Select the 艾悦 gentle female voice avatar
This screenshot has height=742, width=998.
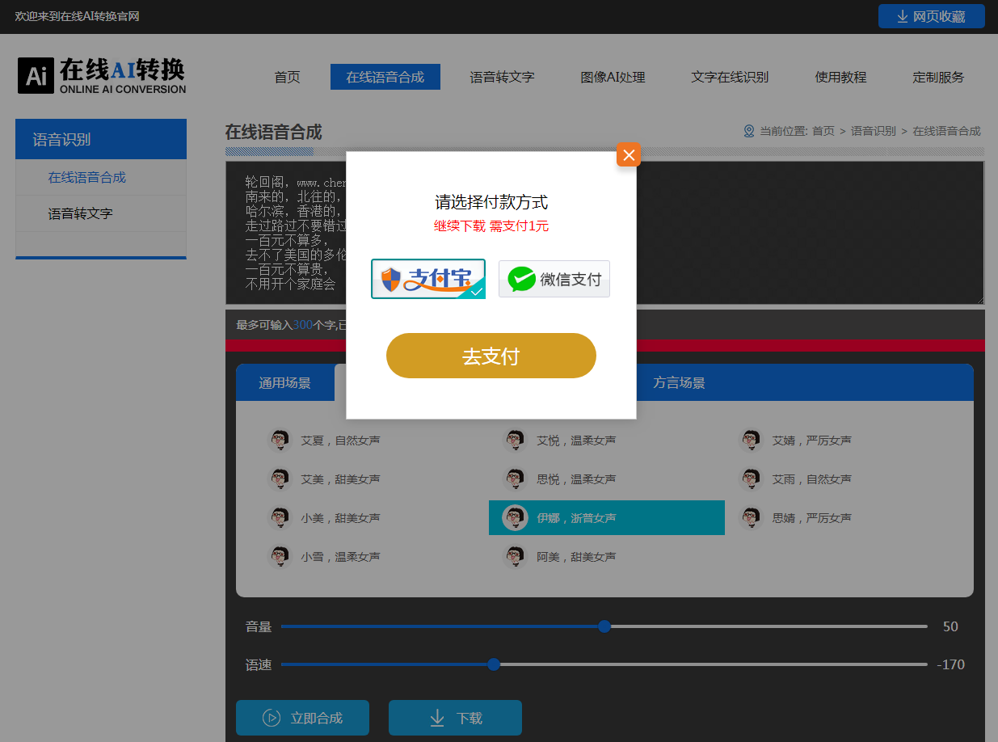click(x=516, y=441)
